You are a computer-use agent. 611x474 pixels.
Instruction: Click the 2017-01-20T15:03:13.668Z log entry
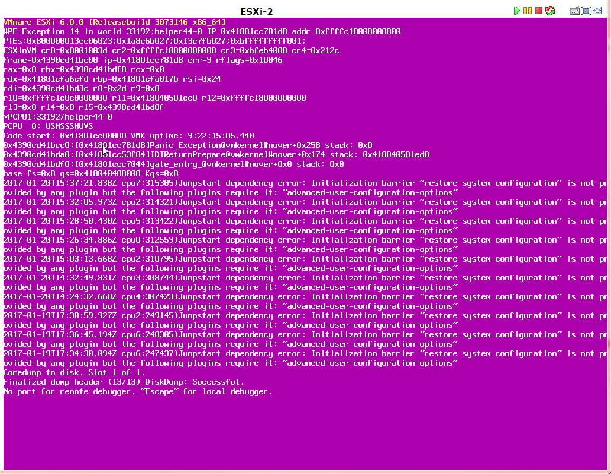tap(305, 263)
